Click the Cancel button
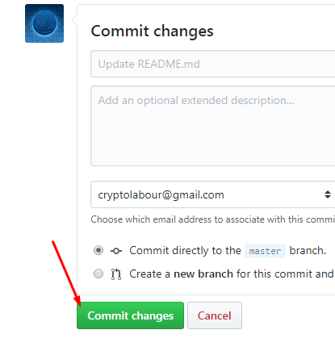 click(x=215, y=315)
